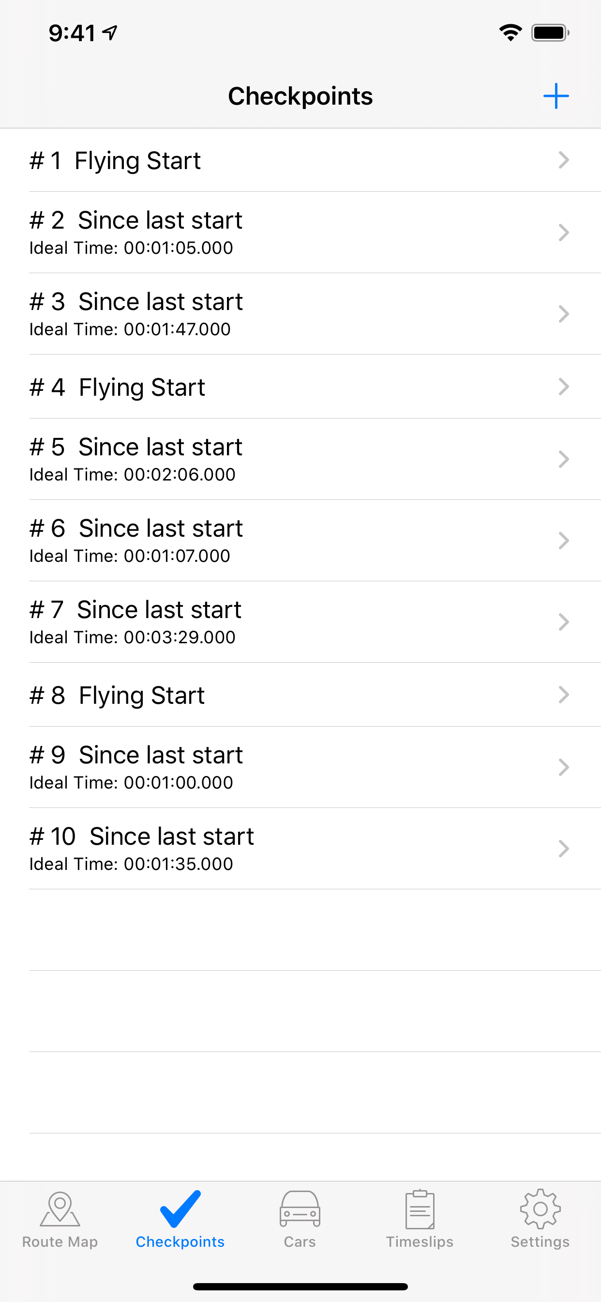The width and height of the screenshot is (601, 1302).
Task: Open the Timeslips clipboard icon
Action: coord(420,1209)
